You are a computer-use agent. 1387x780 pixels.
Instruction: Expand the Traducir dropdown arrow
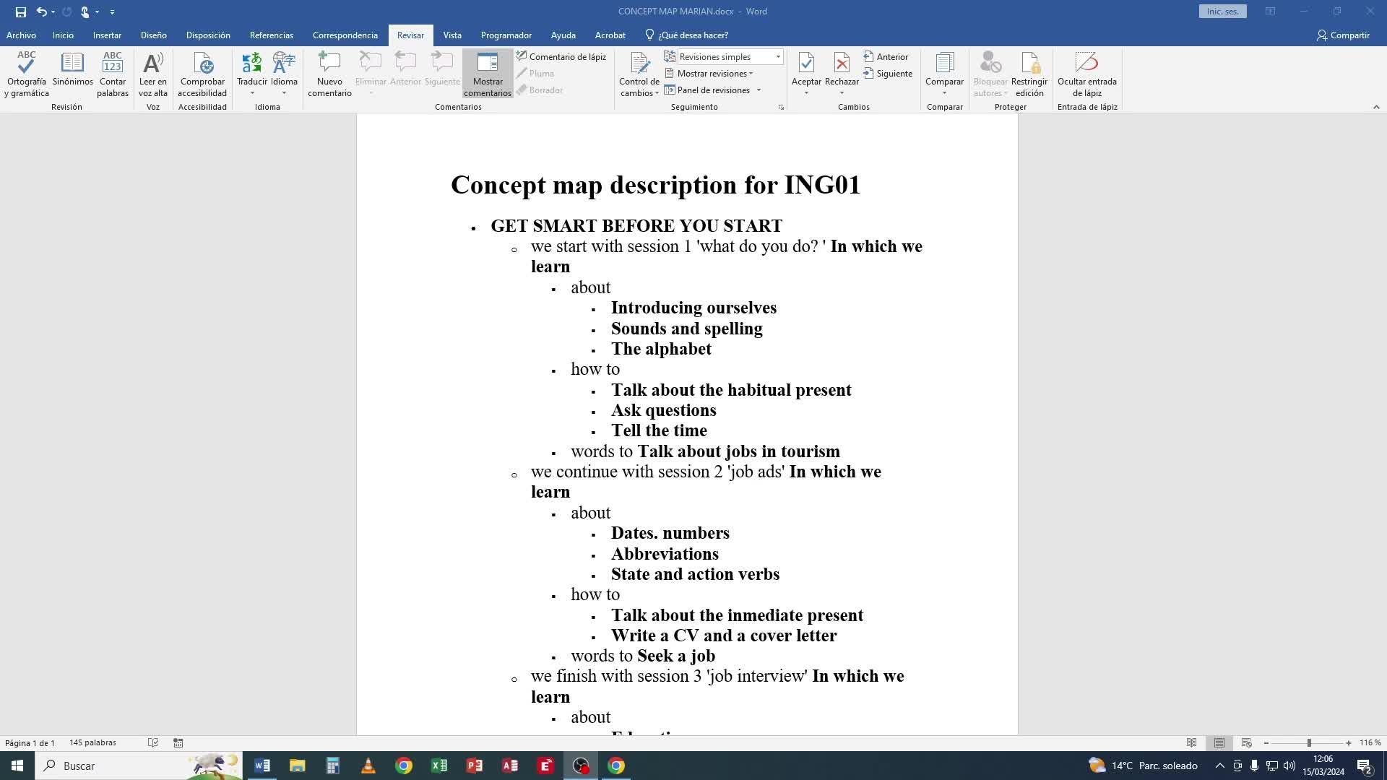(x=252, y=93)
